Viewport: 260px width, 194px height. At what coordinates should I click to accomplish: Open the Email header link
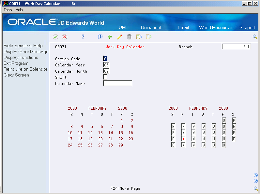(183, 27)
